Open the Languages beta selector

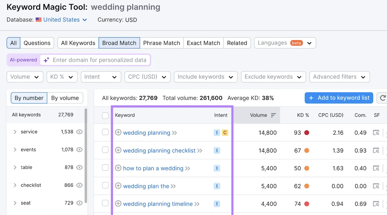285,43
